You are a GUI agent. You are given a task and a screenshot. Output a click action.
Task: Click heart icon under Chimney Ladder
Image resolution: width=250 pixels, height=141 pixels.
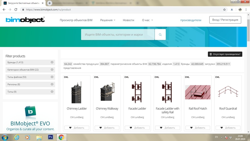[70, 128]
